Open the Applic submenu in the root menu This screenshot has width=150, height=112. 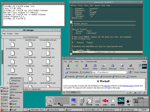tap(5, 97)
